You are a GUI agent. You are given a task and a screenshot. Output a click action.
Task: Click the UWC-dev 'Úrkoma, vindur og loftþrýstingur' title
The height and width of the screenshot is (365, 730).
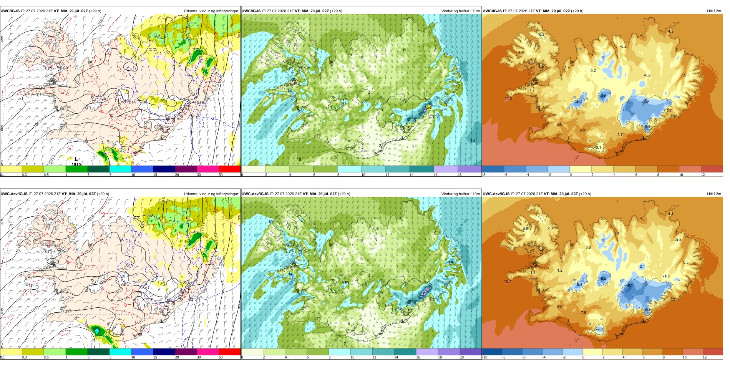coord(211,194)
